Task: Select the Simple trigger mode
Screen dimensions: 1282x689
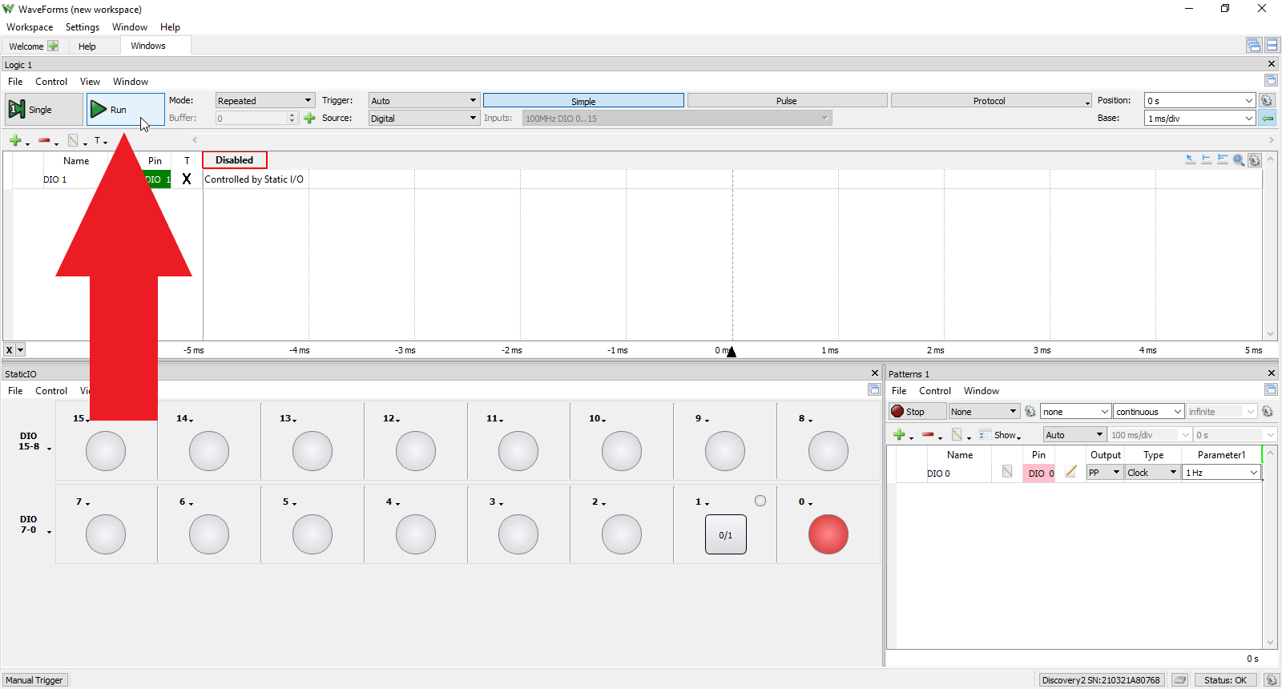Action: click(x=583, y=101)
